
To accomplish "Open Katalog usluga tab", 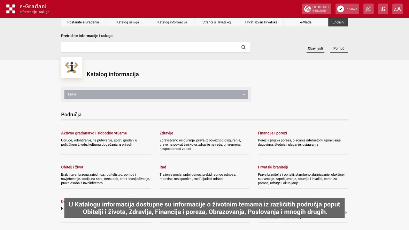I will (127, 22).
